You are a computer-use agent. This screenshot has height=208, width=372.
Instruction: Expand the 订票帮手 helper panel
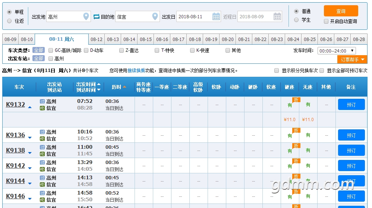coord(352,60)
